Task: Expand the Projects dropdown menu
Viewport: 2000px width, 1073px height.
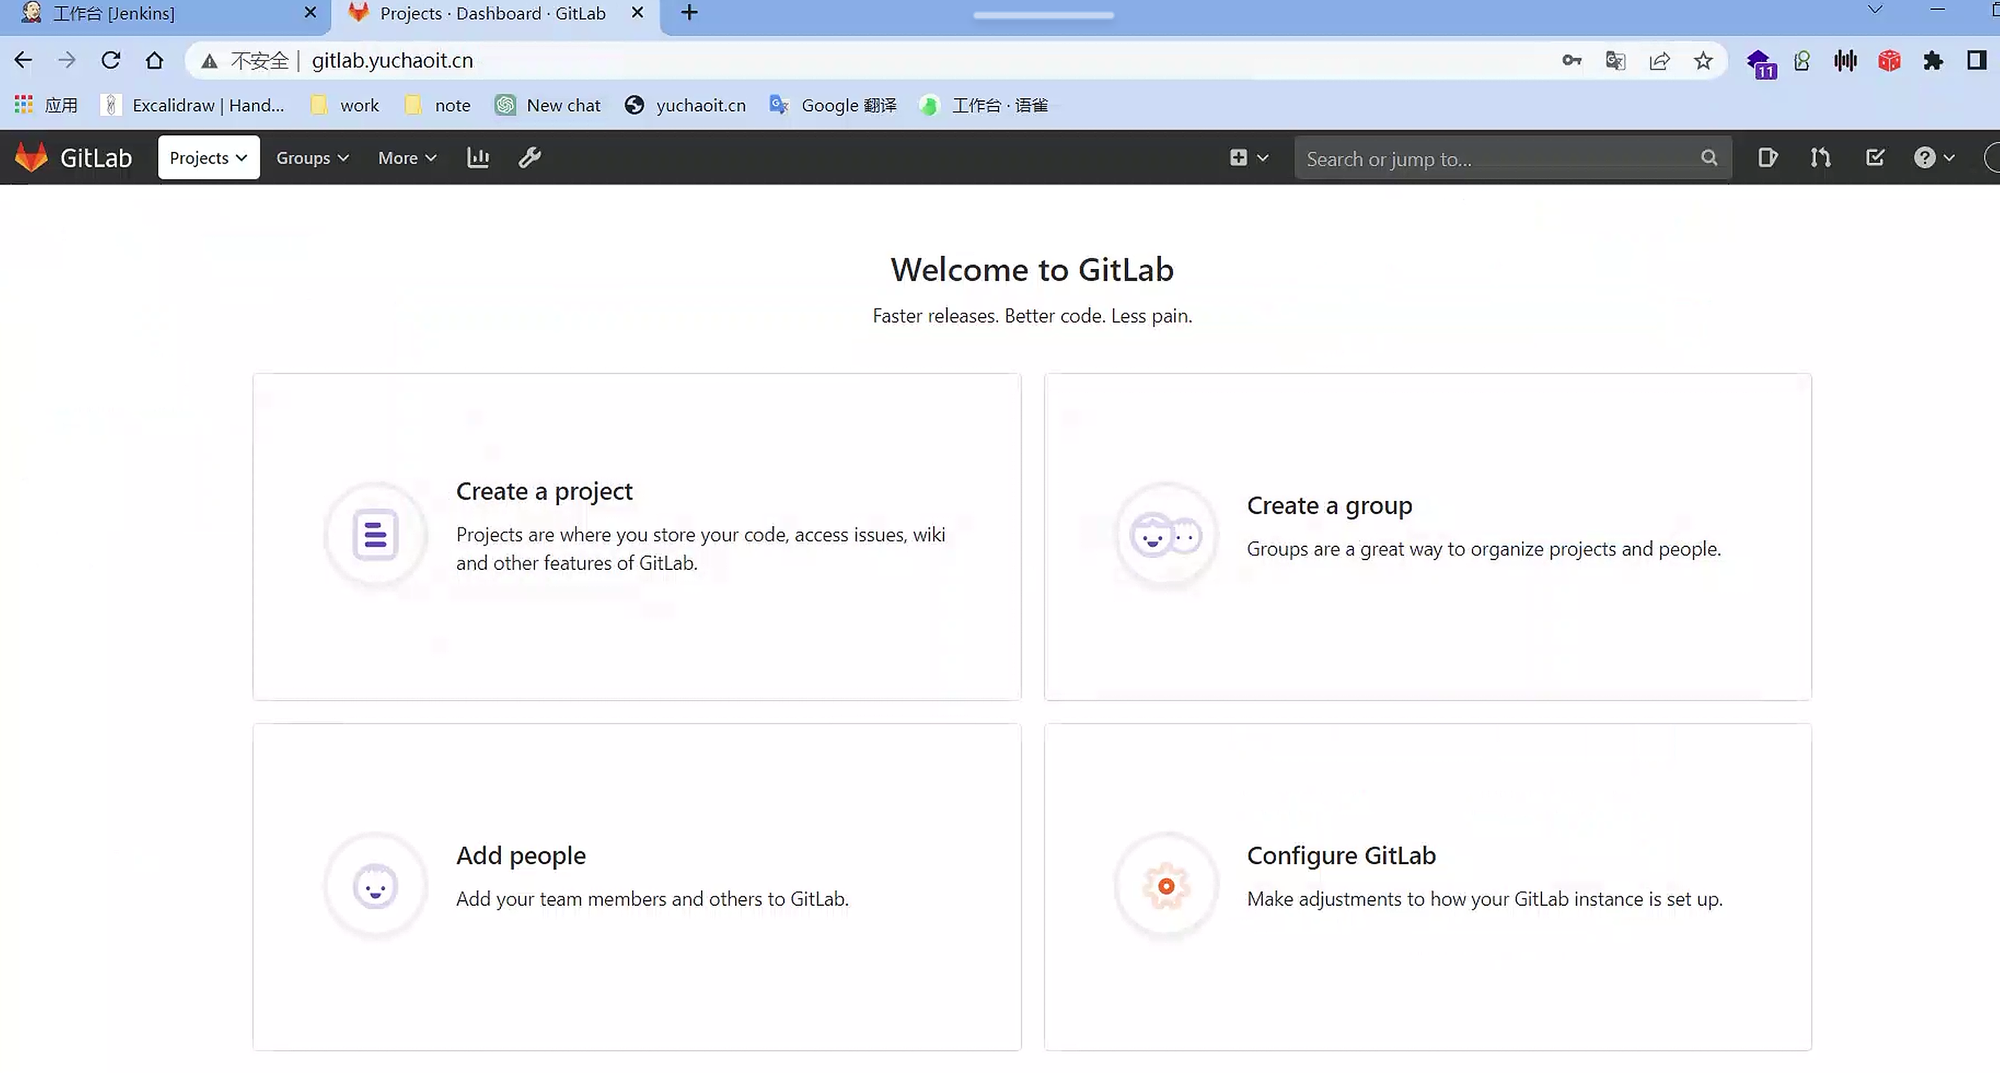Action: (208, 157)
